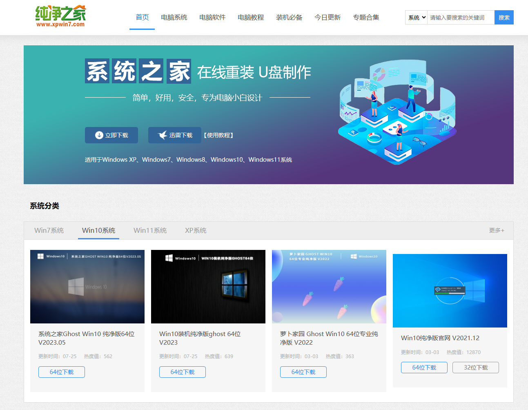Switch to the Win11系统 tab

click(150, 230)
